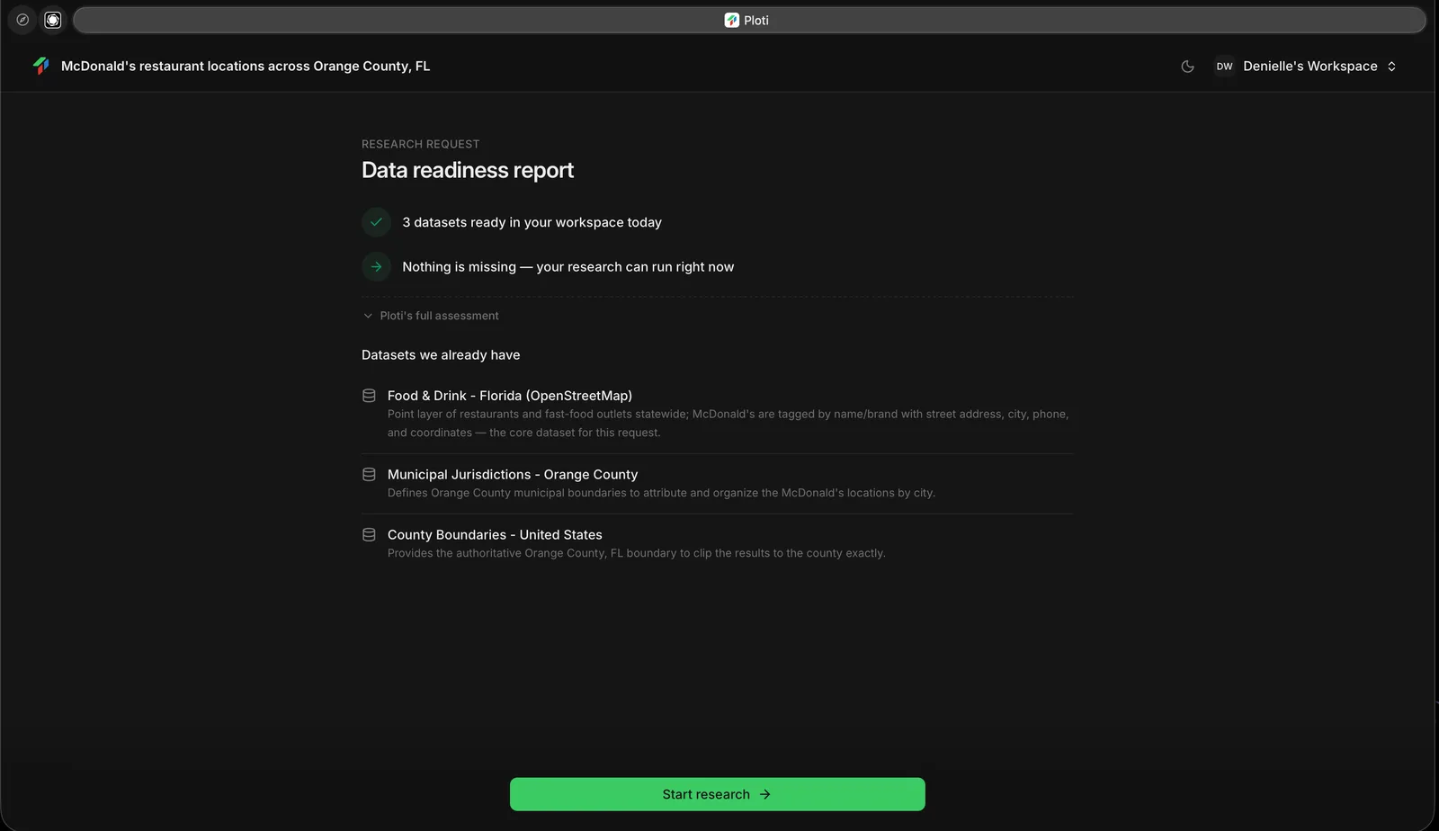Expand the Denielle's Workspace switcher arrows
Screen dimensions: 1439x831
point(1391,67)
